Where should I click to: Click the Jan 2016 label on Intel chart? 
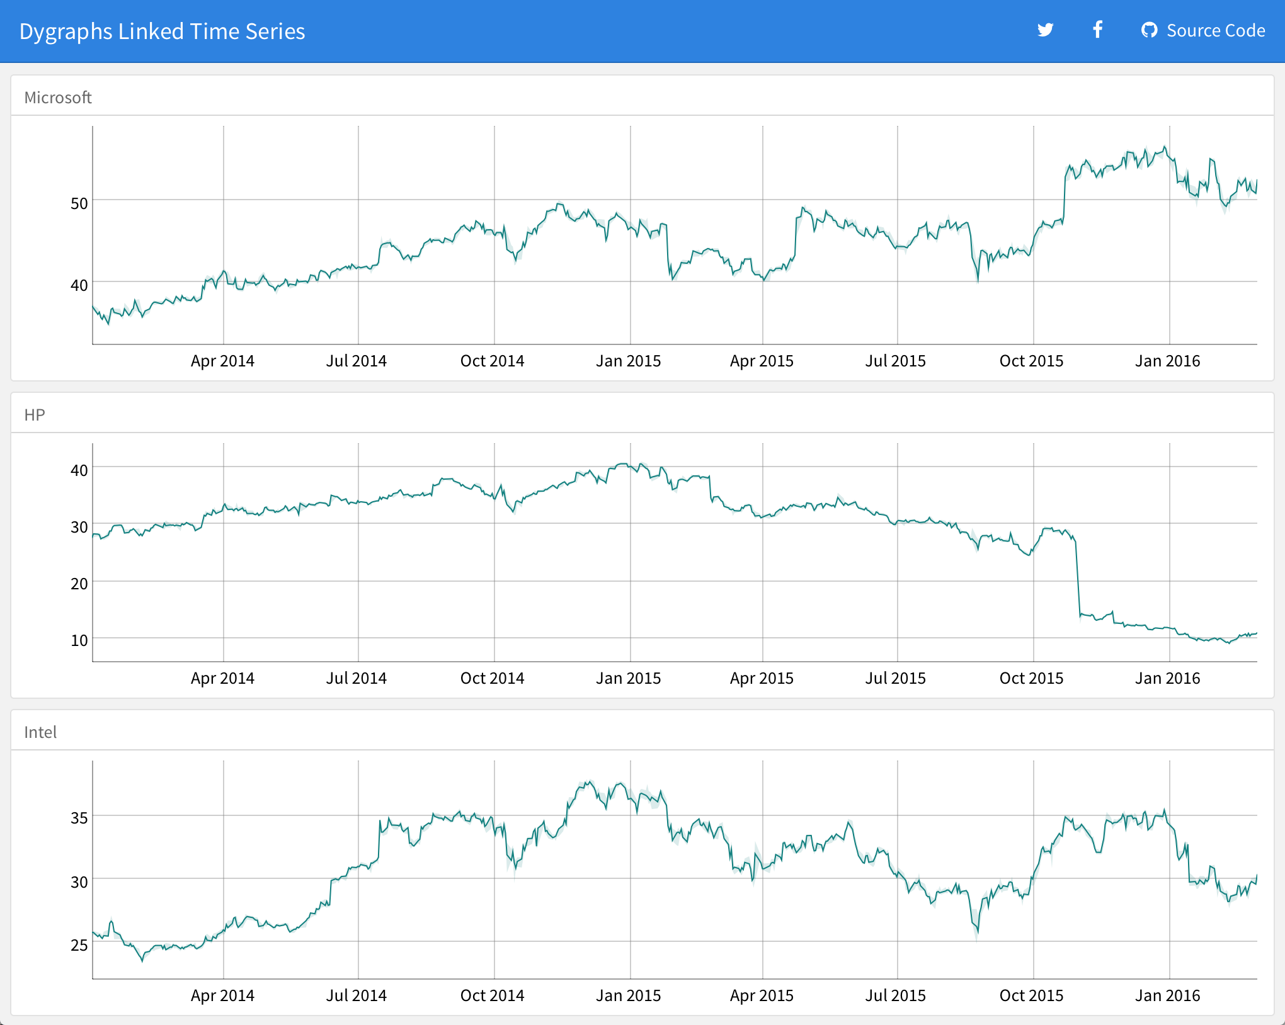click(1167, 995)
